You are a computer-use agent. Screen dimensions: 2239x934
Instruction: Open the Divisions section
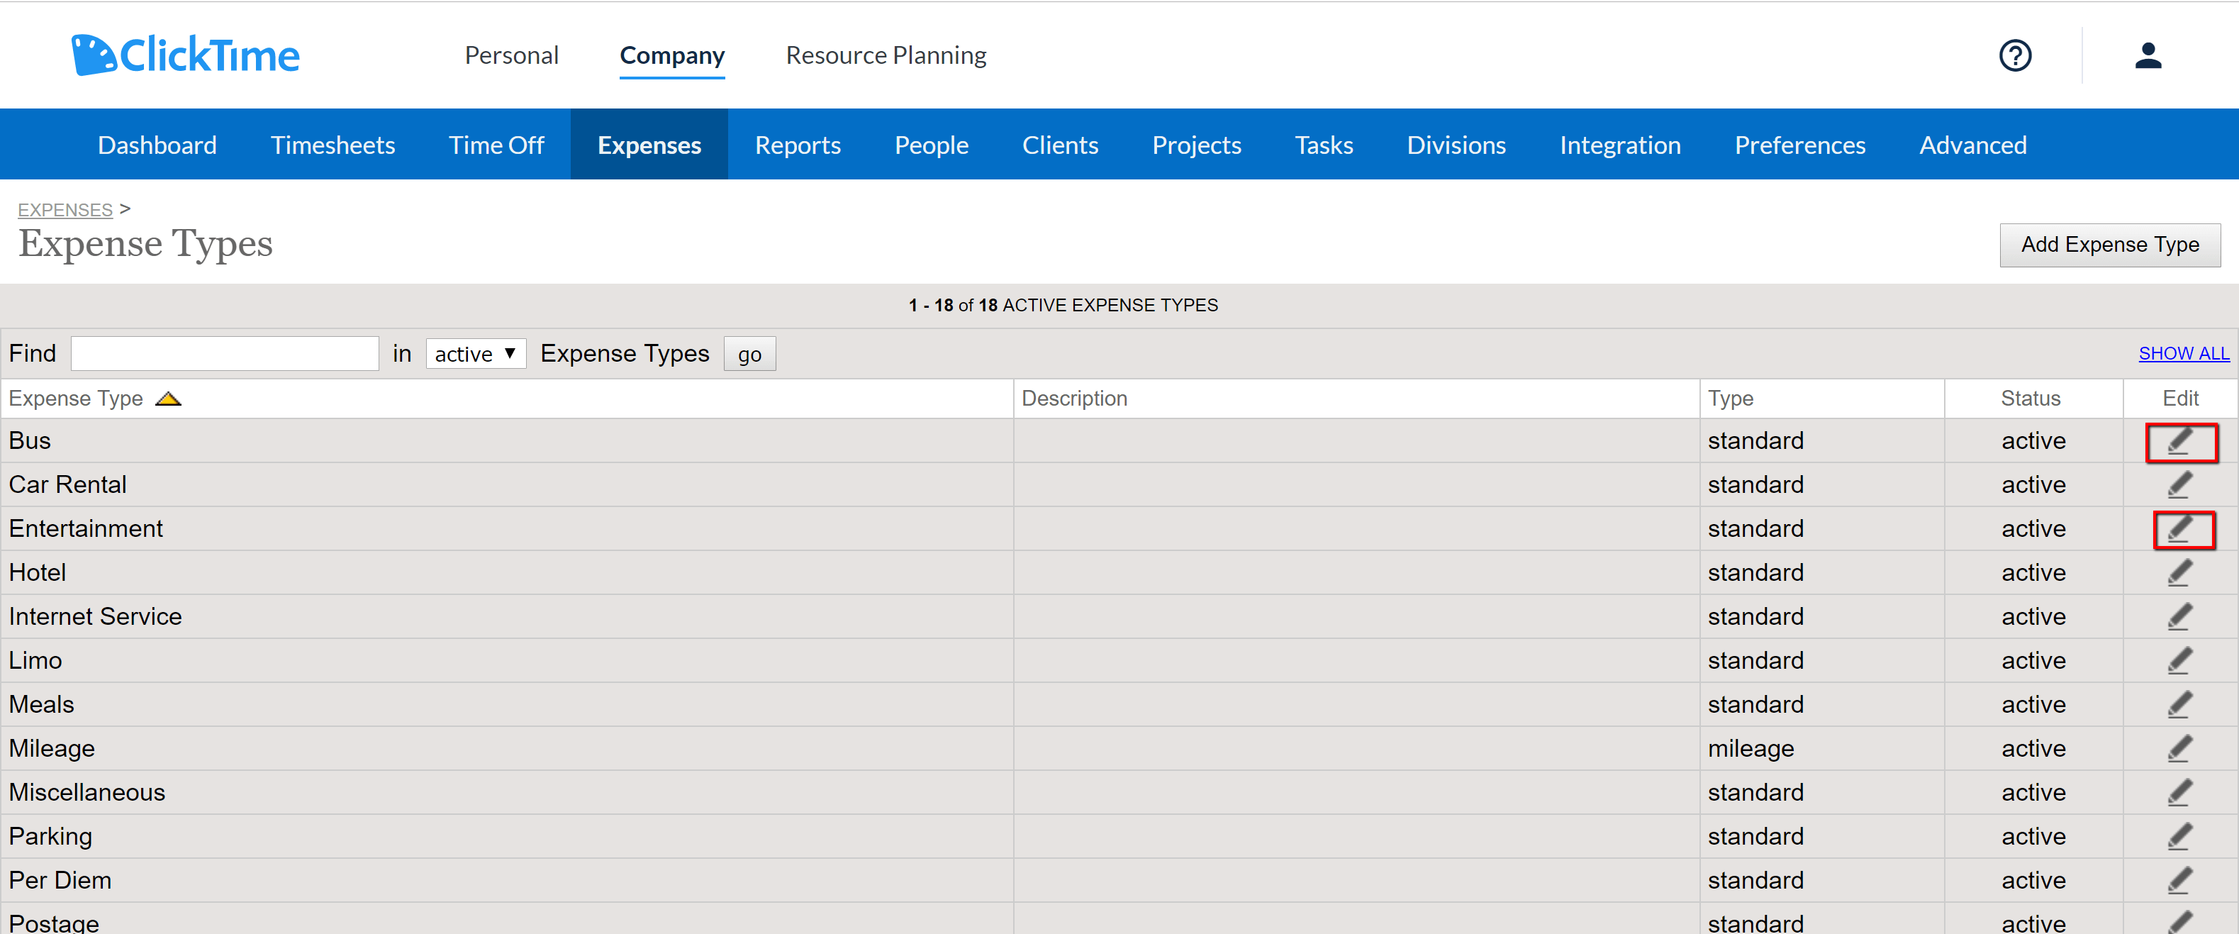tap(1456, 145)
